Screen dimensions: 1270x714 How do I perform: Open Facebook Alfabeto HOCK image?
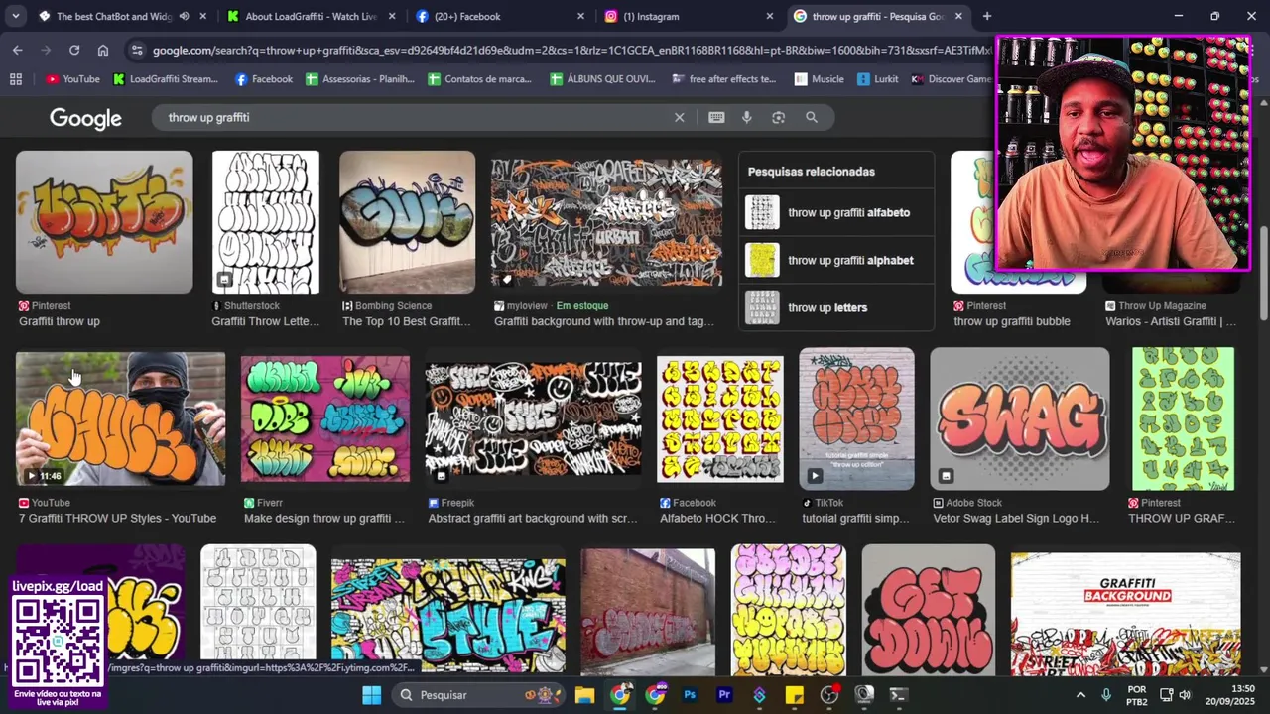tap(719, 418)
